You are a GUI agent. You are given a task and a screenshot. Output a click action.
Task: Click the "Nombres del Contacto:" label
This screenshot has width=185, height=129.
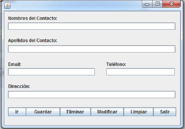coord(33,19)
